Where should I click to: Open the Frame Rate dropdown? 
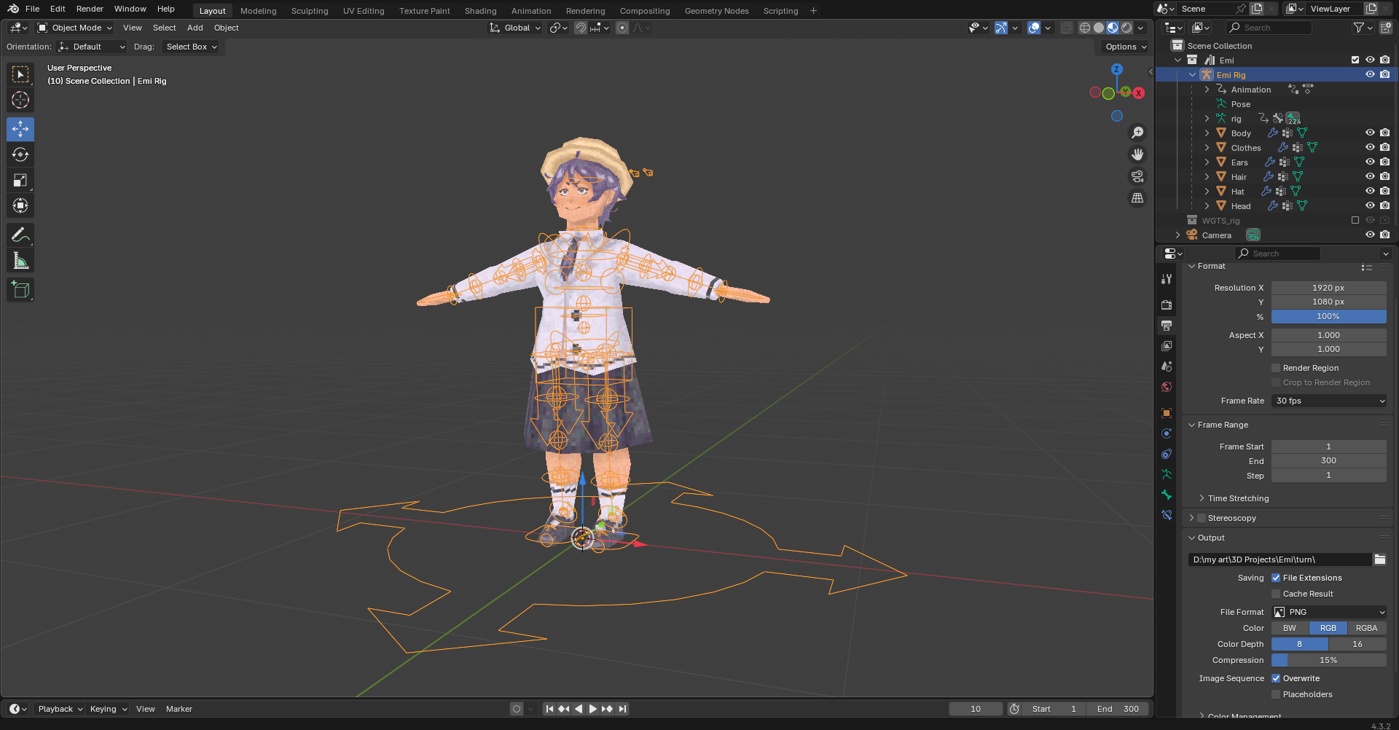(x=1328, y=401)
